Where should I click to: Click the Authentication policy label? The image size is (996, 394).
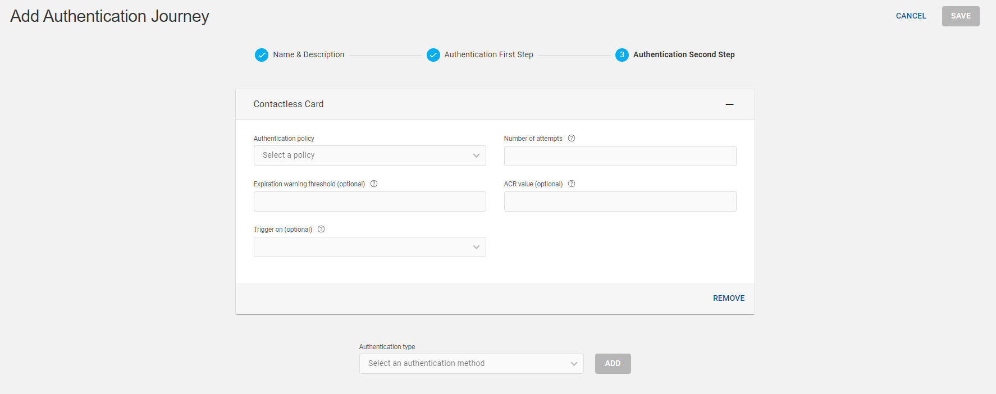[x=284, y=139]
